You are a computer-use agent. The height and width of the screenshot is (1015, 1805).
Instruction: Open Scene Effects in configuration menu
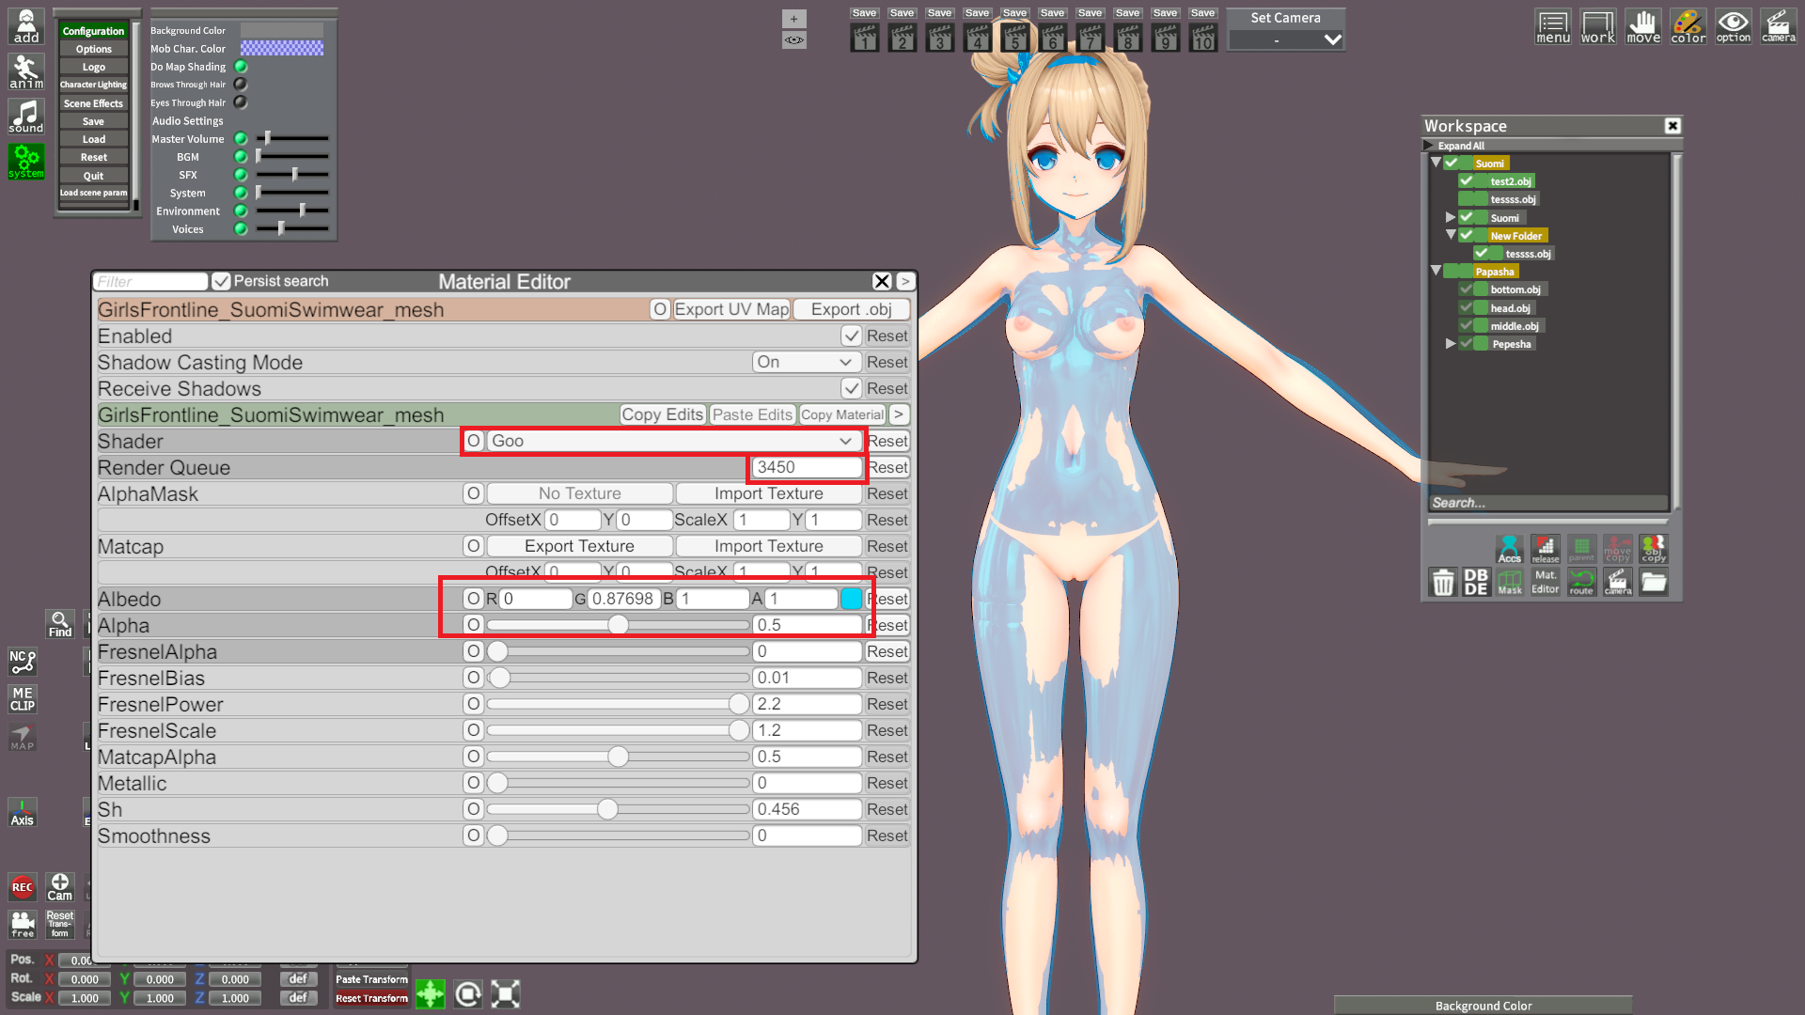pos(93,103)
